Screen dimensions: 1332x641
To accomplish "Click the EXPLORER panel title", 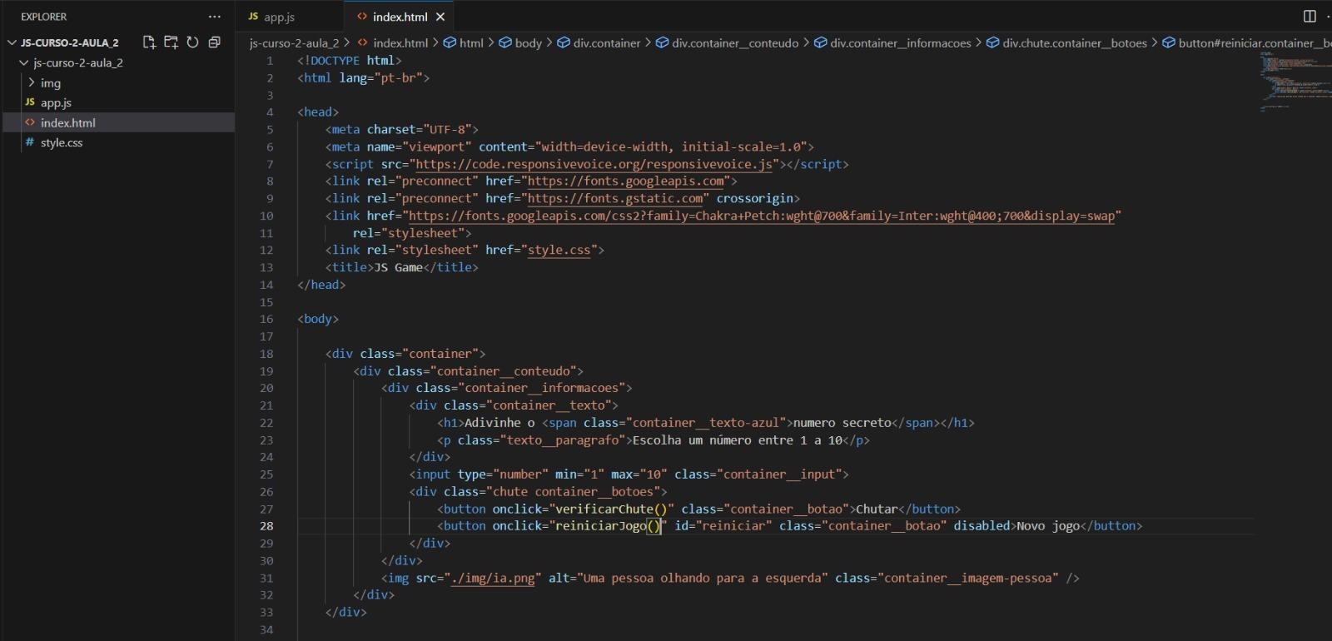I will click(x=44, y=17).
